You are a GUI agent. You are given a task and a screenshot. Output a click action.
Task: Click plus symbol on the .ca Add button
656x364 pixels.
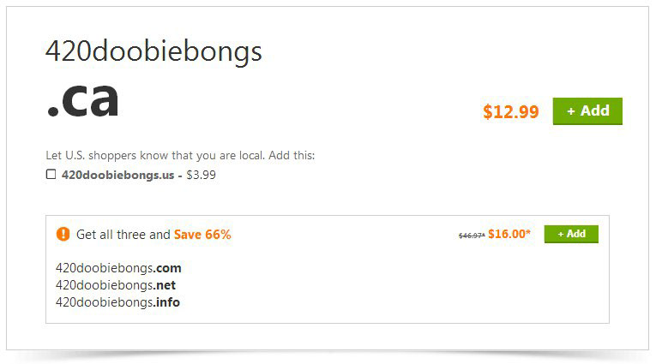(x=570, y=111)
